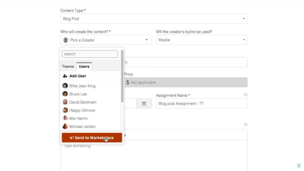Open the calendar date picker icon

pos(144,104)
